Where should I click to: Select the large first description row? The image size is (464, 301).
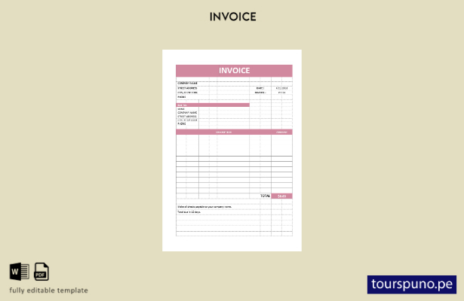(x=234, y=145)
